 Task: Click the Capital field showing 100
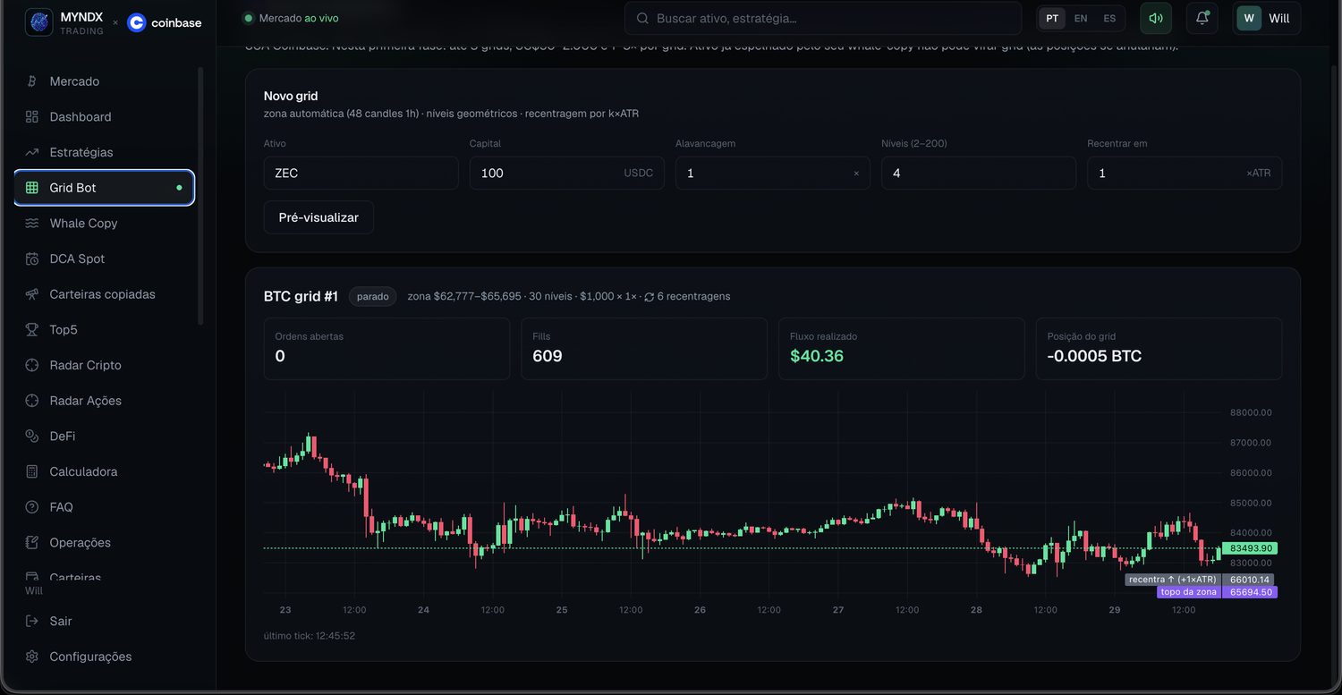(567, 174)
